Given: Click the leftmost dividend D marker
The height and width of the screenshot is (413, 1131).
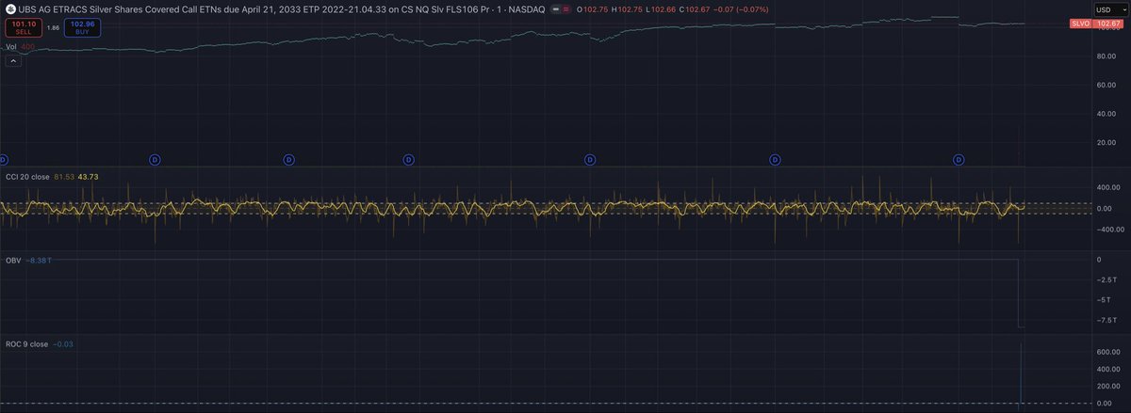Looking at the screenshot, I should 3,160.
